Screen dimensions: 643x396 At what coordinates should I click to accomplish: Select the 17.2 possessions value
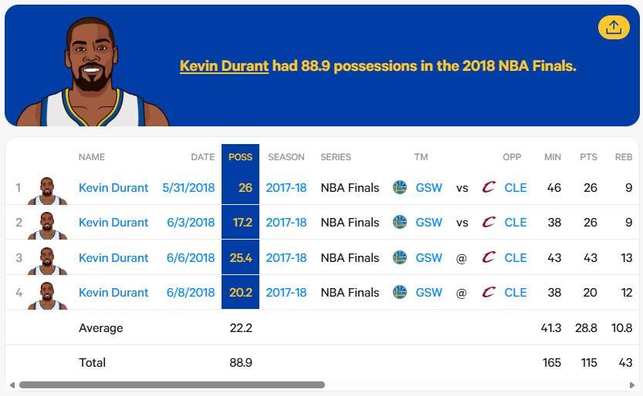click(242, 223)
